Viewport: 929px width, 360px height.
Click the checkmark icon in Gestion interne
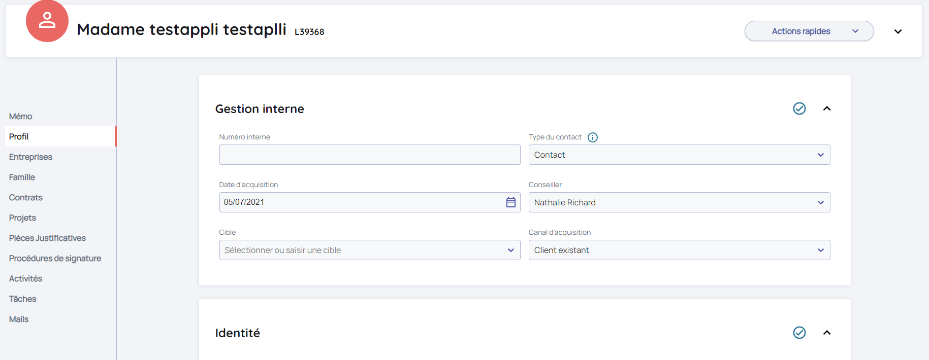point(799,109)
